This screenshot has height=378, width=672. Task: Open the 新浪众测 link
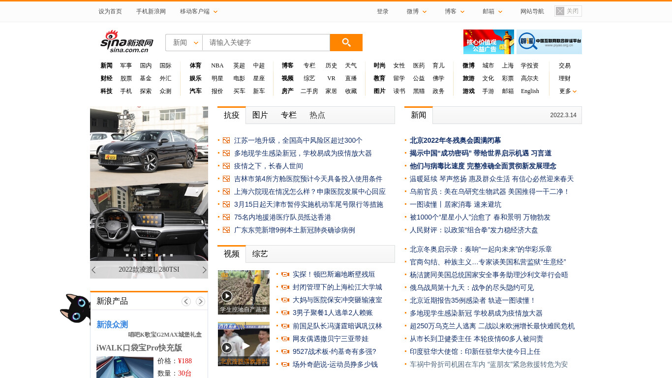point(112,325)
